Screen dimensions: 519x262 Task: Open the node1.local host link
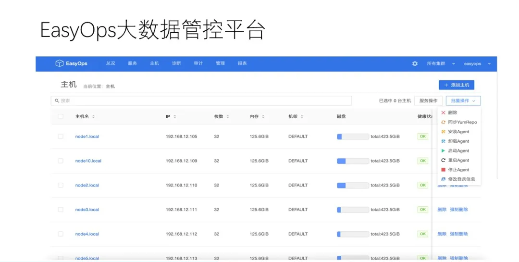[x=87, y=137]
